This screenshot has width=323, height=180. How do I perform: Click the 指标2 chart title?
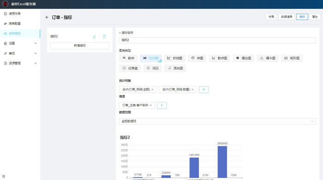click(x=125, y=138)
